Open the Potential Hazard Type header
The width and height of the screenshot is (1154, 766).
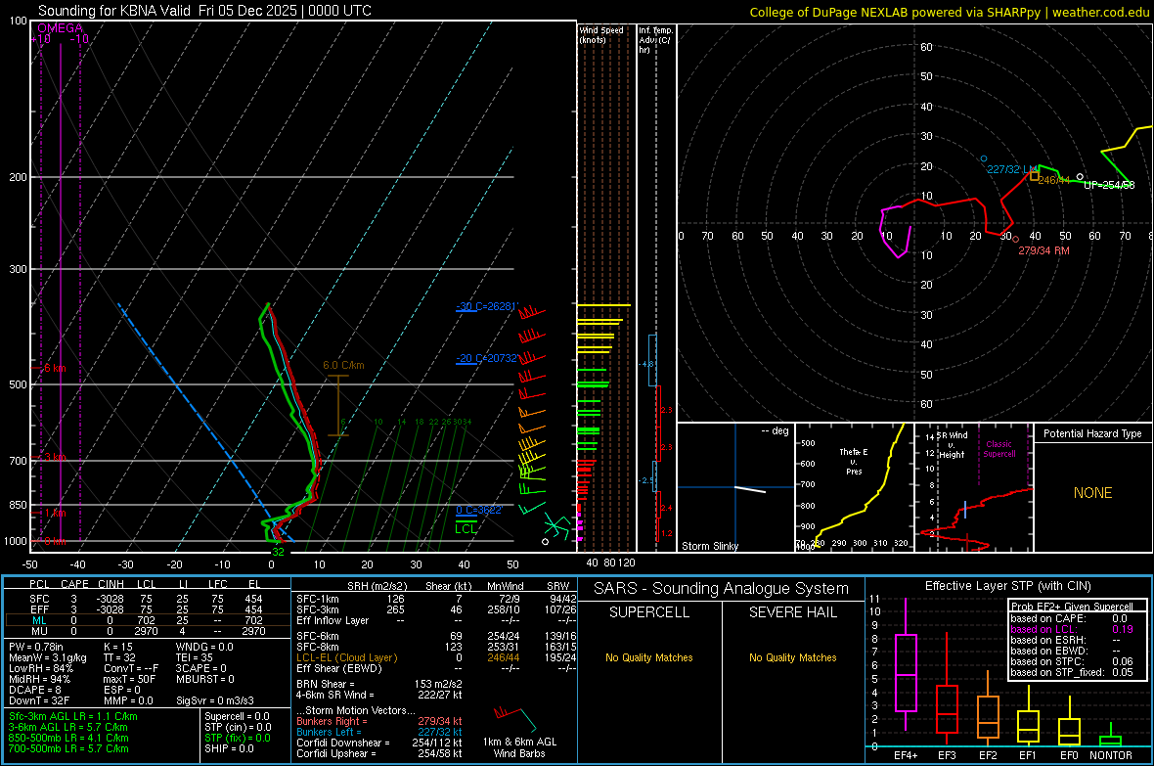click(1092, 433)
